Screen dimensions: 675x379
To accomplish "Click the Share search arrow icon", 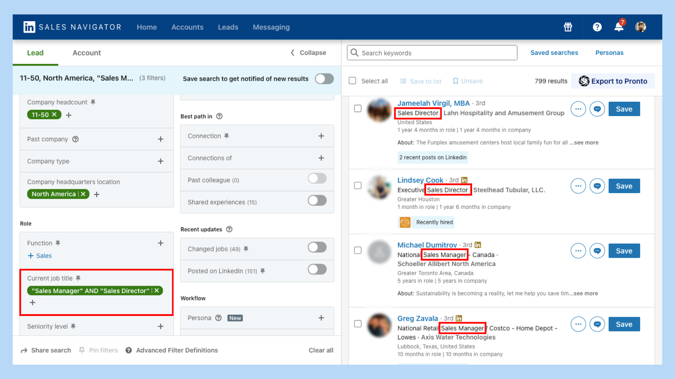I will pos(24,350).
